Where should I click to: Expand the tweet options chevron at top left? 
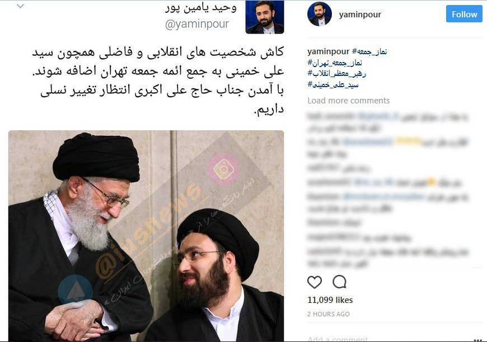(x=20, y=6)
